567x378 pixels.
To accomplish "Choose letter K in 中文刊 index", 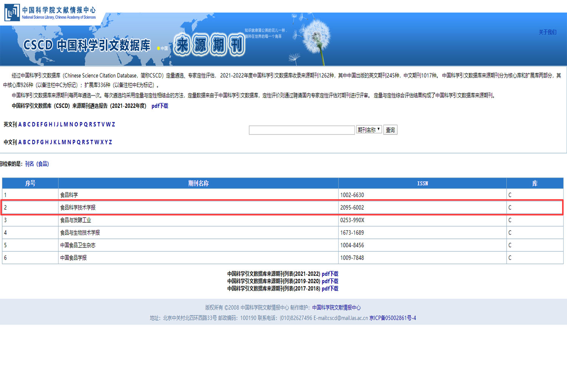I will (x=55, y=142).
